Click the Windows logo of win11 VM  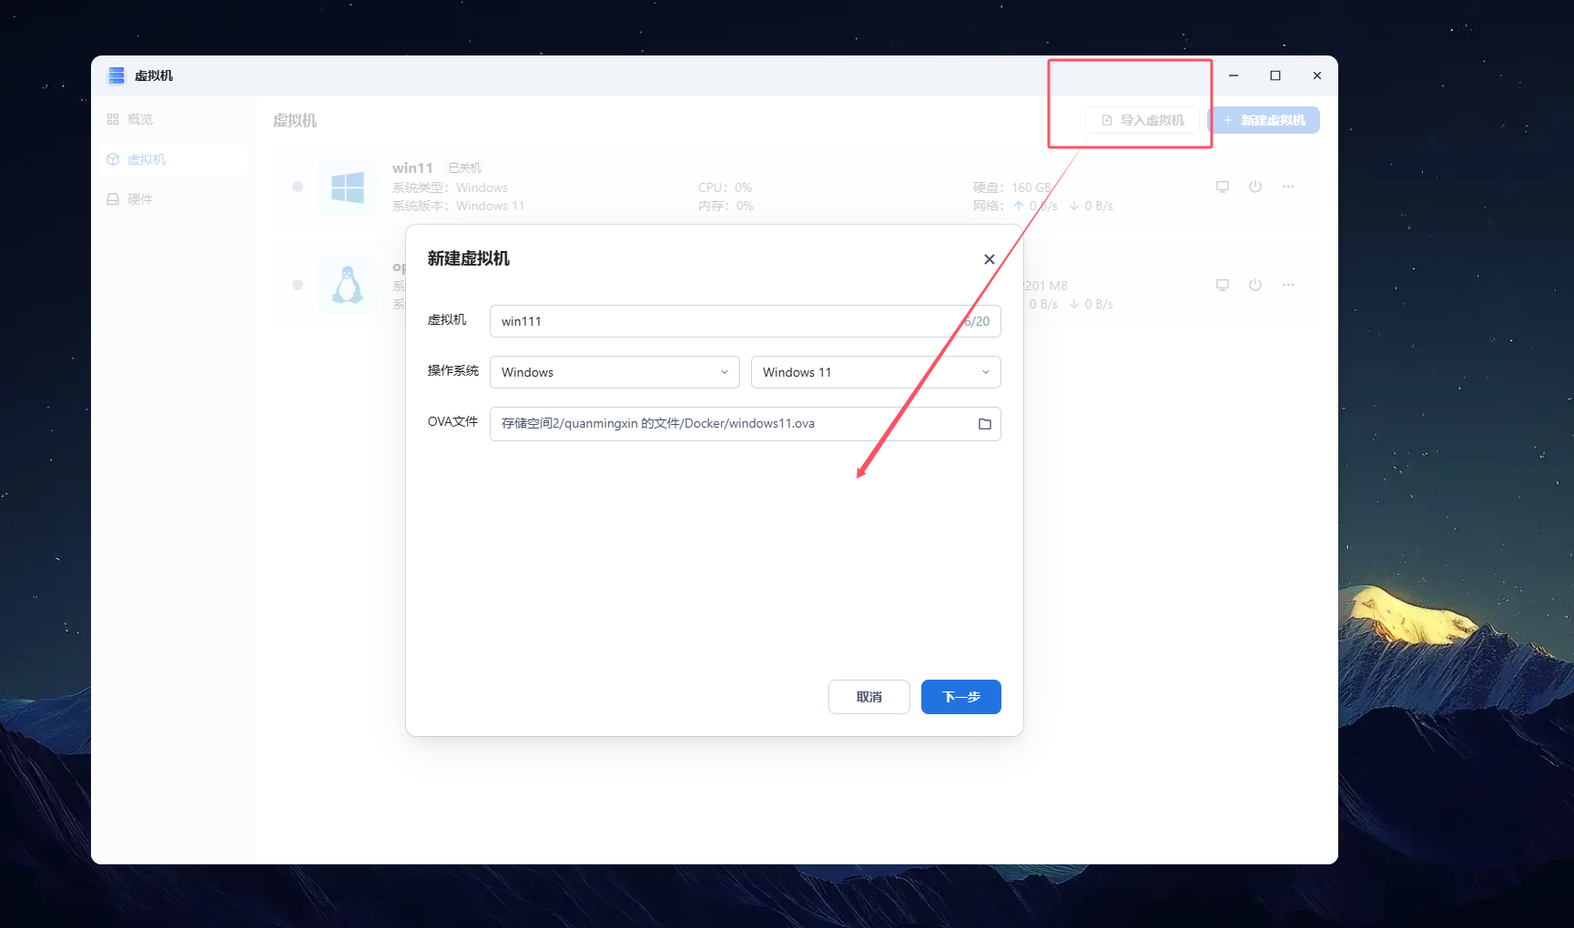(x=348, y=187)
